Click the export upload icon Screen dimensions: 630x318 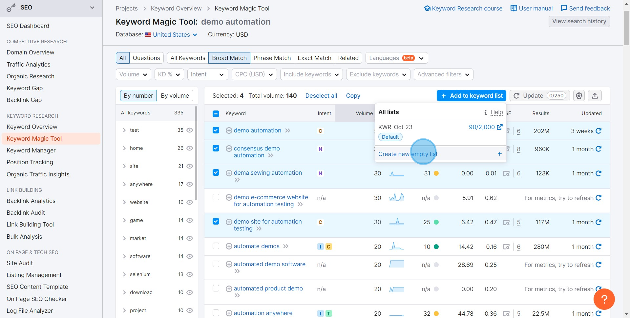[595, 96]
